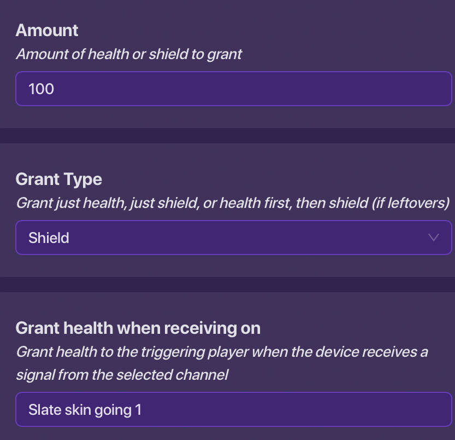The width and height of the screenshot is (455, 440).
Task: Click the 100 value in Amount box
Action: point(41,89)
